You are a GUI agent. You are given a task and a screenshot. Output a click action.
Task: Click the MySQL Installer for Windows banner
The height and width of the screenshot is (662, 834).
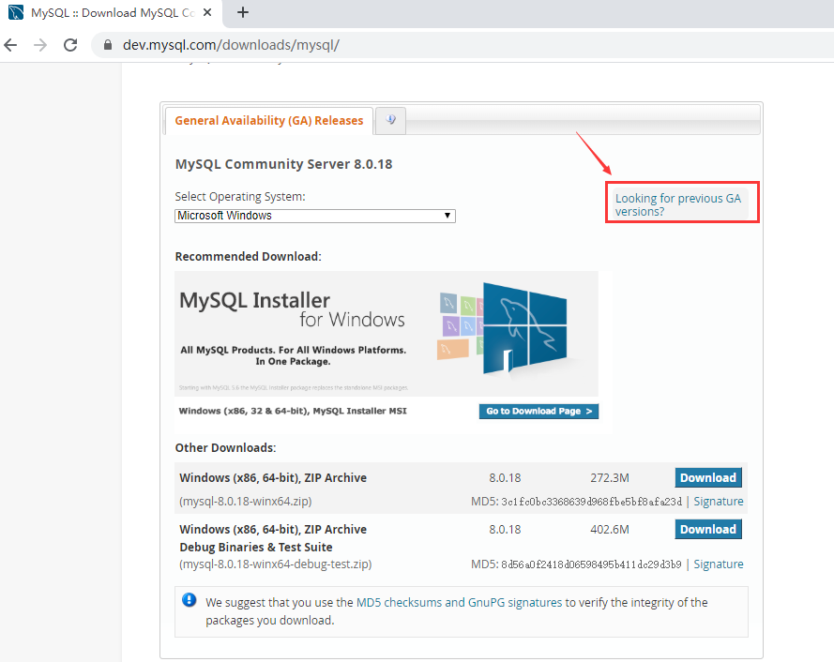click(387, 334)
